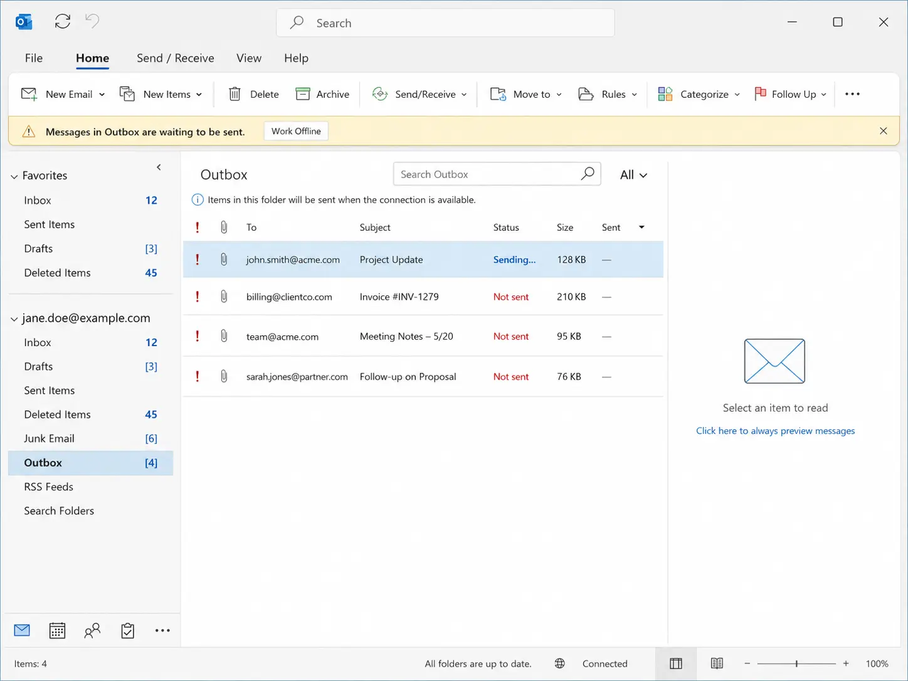Select the Outbox folder
Screen dimensions: 908x681
90,463
